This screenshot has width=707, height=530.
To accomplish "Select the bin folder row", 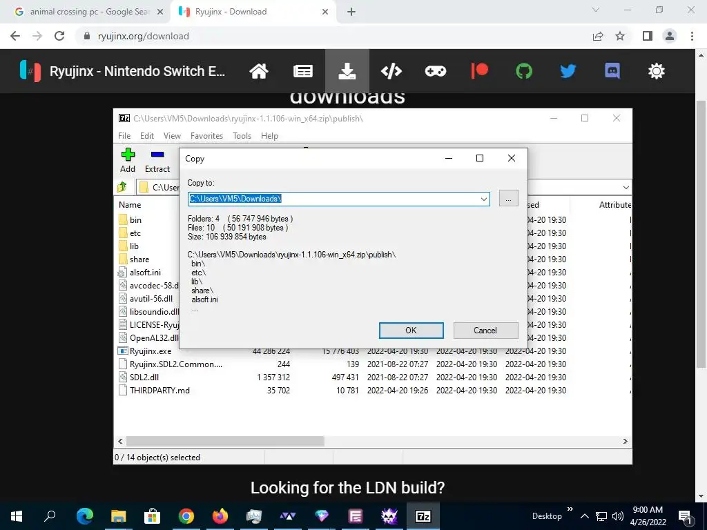I will 136,220.
